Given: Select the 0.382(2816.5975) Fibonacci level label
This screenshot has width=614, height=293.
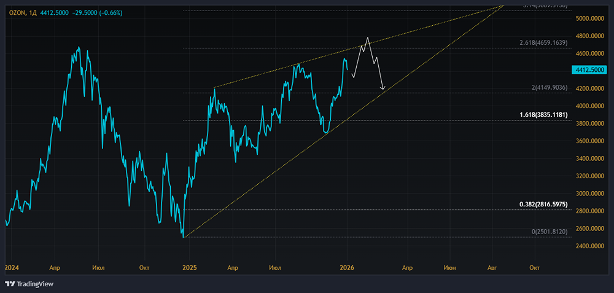Looking at the screenshot, I should tap(543, 204).
